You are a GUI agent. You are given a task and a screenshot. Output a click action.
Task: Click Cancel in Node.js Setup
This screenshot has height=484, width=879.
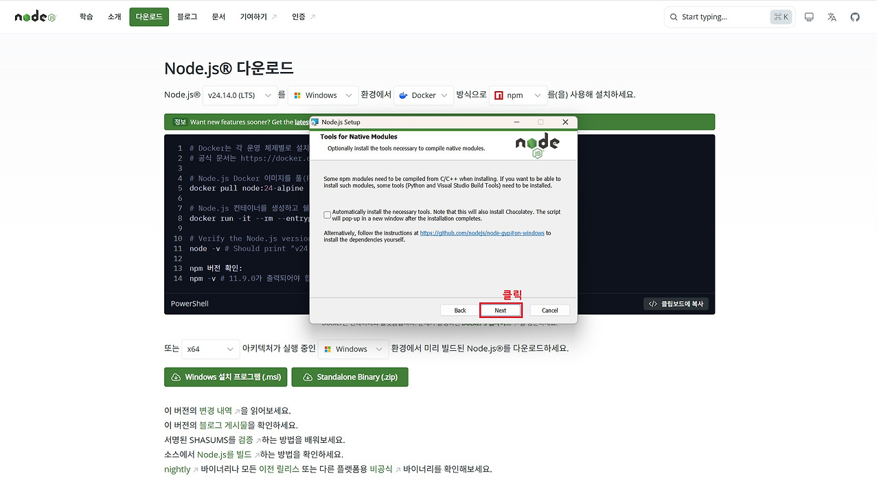(x=550, y=311)
